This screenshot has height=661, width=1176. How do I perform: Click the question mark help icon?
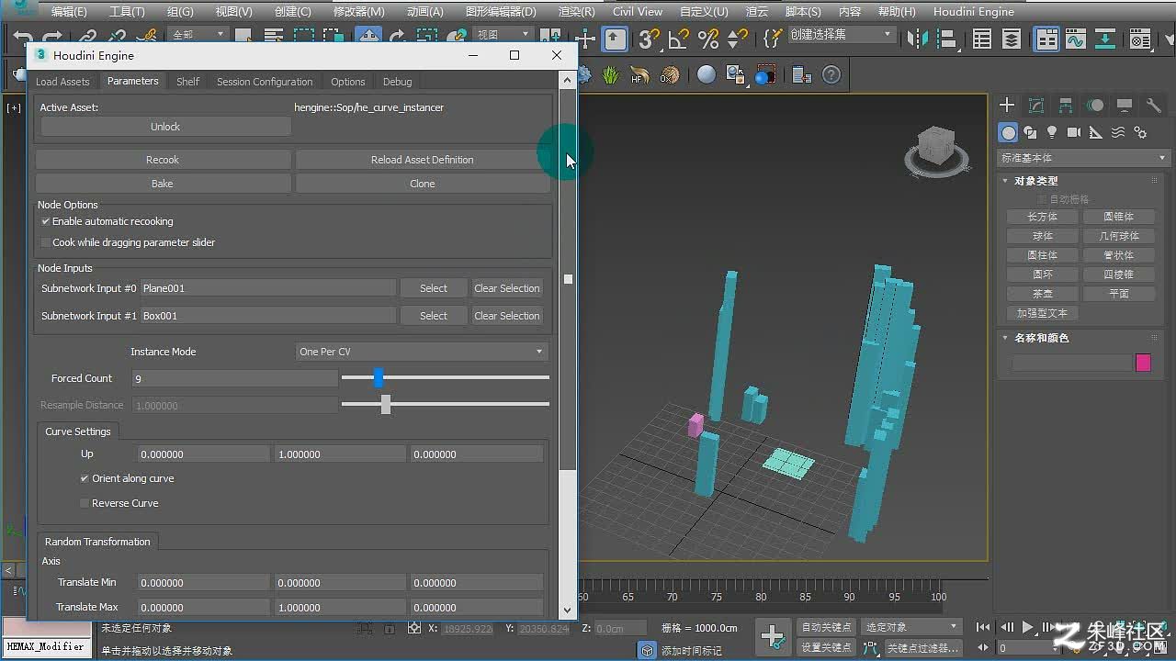click(831, 75)
